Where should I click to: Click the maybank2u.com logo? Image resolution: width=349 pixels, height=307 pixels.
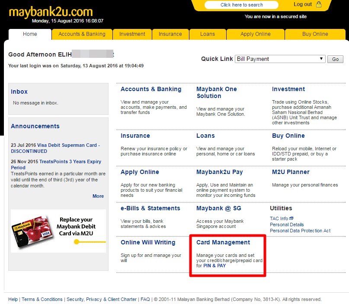pyautogui.click(x=51, y=12)
